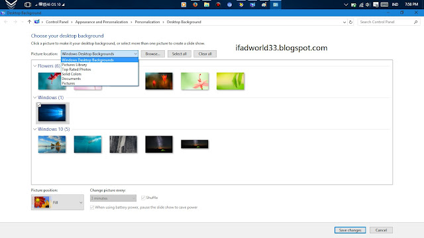Click the address bar control panel icon
The height and width of the screenshot is (238, 424).
(x=37, y=22)
